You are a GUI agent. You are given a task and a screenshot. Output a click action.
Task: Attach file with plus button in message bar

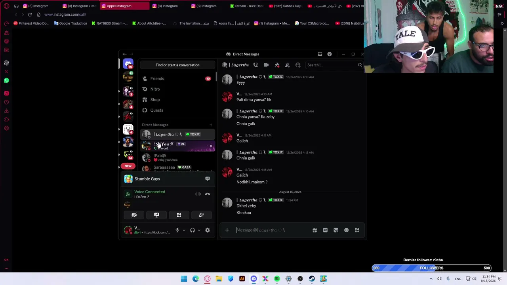pyautogui.click(x=227, y=230)
